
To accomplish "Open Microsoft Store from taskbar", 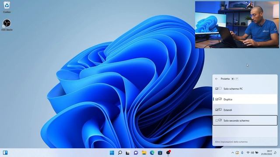I will pyautogui.click(x=160, y=153).
